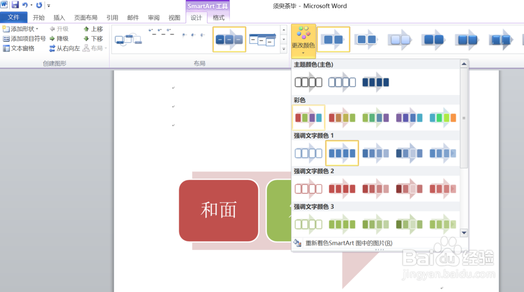
Task: Select the first highlighted SmartArt style
Action: [x=333, y=39]
